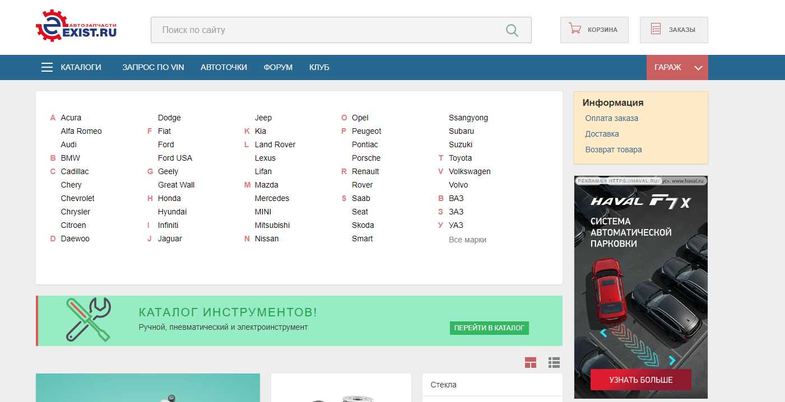Switch to tile grid view

pyautogui.click(x=531, y=363)
